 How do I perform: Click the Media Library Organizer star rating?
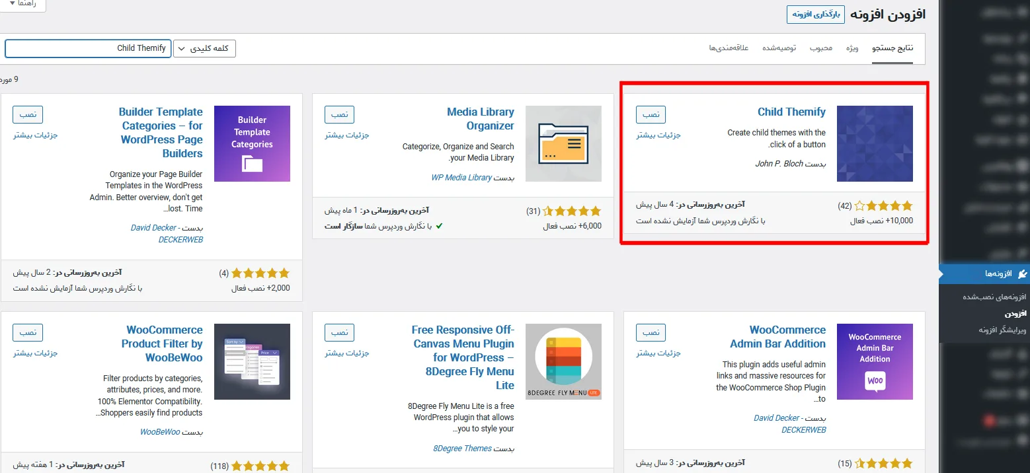click(x=572, y=211)
